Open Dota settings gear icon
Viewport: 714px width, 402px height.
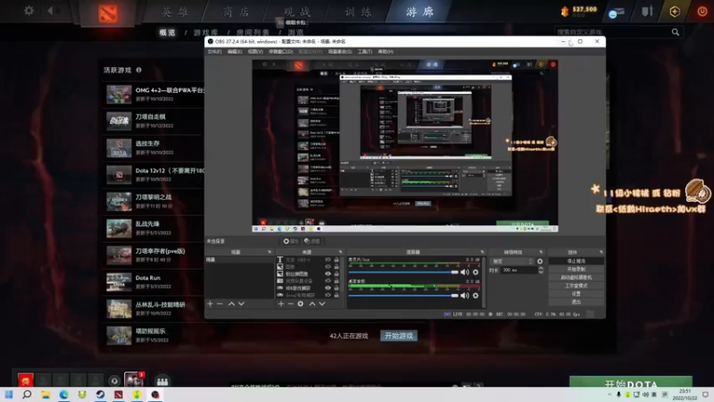[x=29, y=11]
